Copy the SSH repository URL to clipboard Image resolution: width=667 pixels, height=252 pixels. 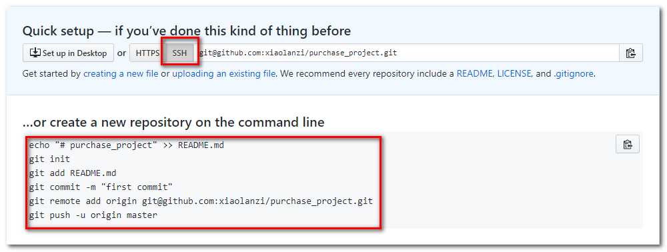[x=630, y=53]
